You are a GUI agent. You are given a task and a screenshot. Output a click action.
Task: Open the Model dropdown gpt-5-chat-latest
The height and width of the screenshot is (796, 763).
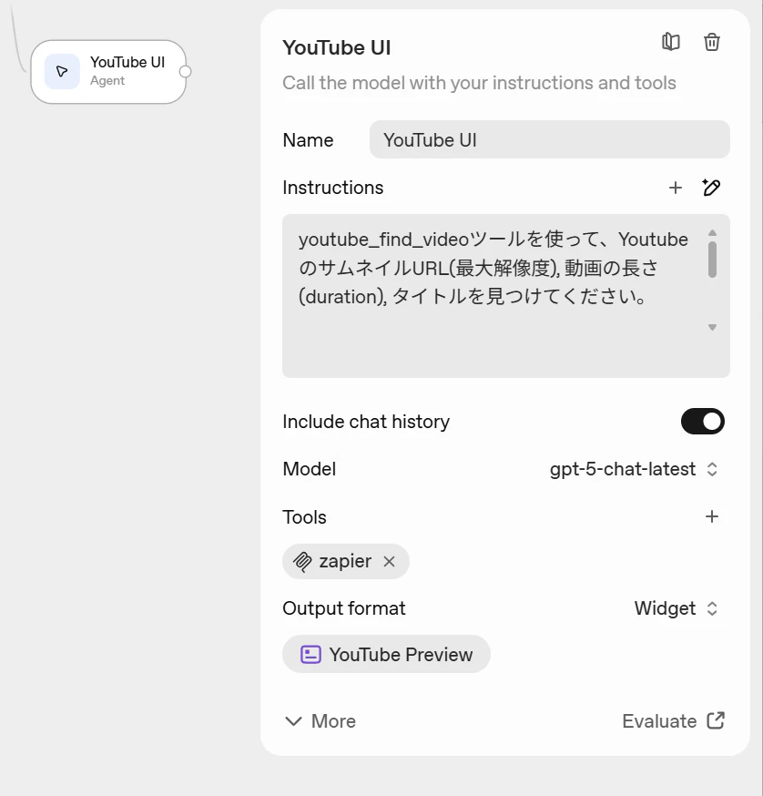coord(634,469)
